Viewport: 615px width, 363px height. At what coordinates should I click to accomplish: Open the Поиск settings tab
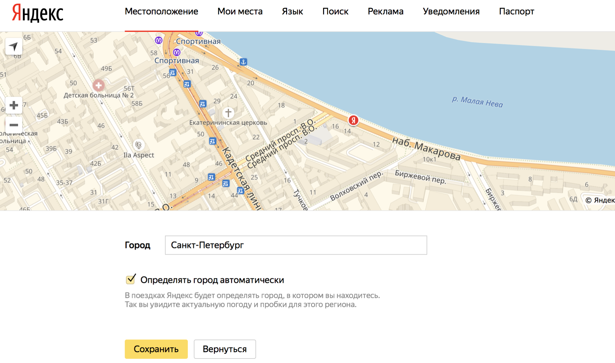pos(335,11)
